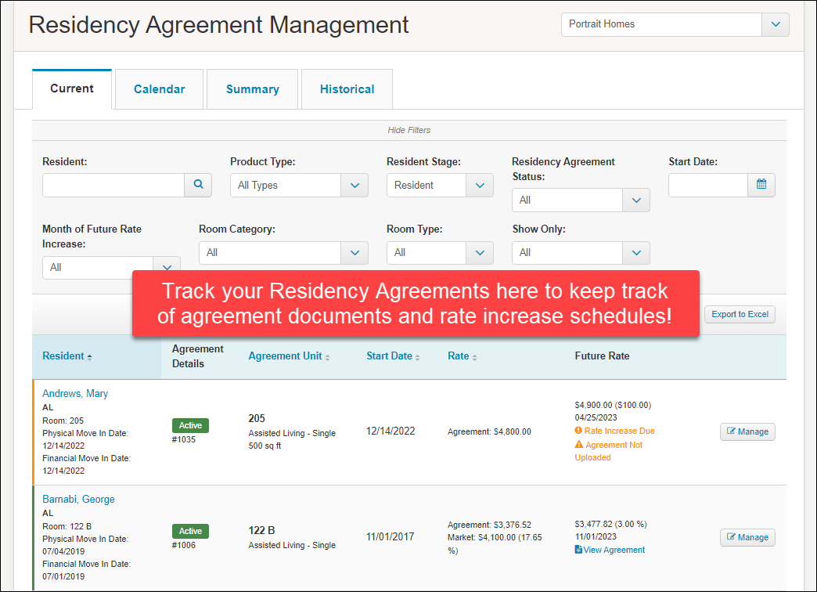Image resolution: width=817 pixels, height=592 pixels.
Task: Click the Market: $4,100.00 rate text
Action: pos(495,544)
